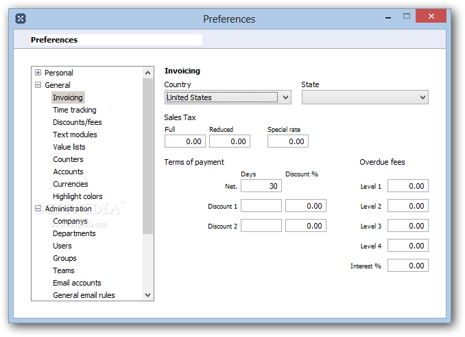Collapse the Administration tree node
Screen dimensions: 465x337
[38, 209]
